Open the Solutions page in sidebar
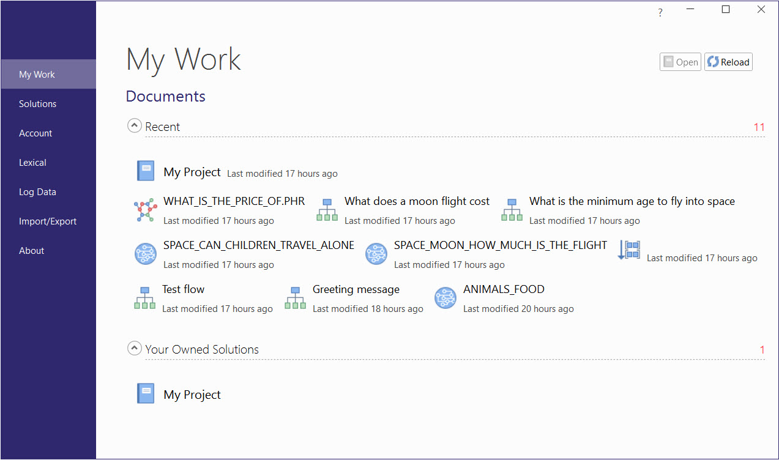The height and width of the screenshot is (460, 779). [x=37, y=104]
